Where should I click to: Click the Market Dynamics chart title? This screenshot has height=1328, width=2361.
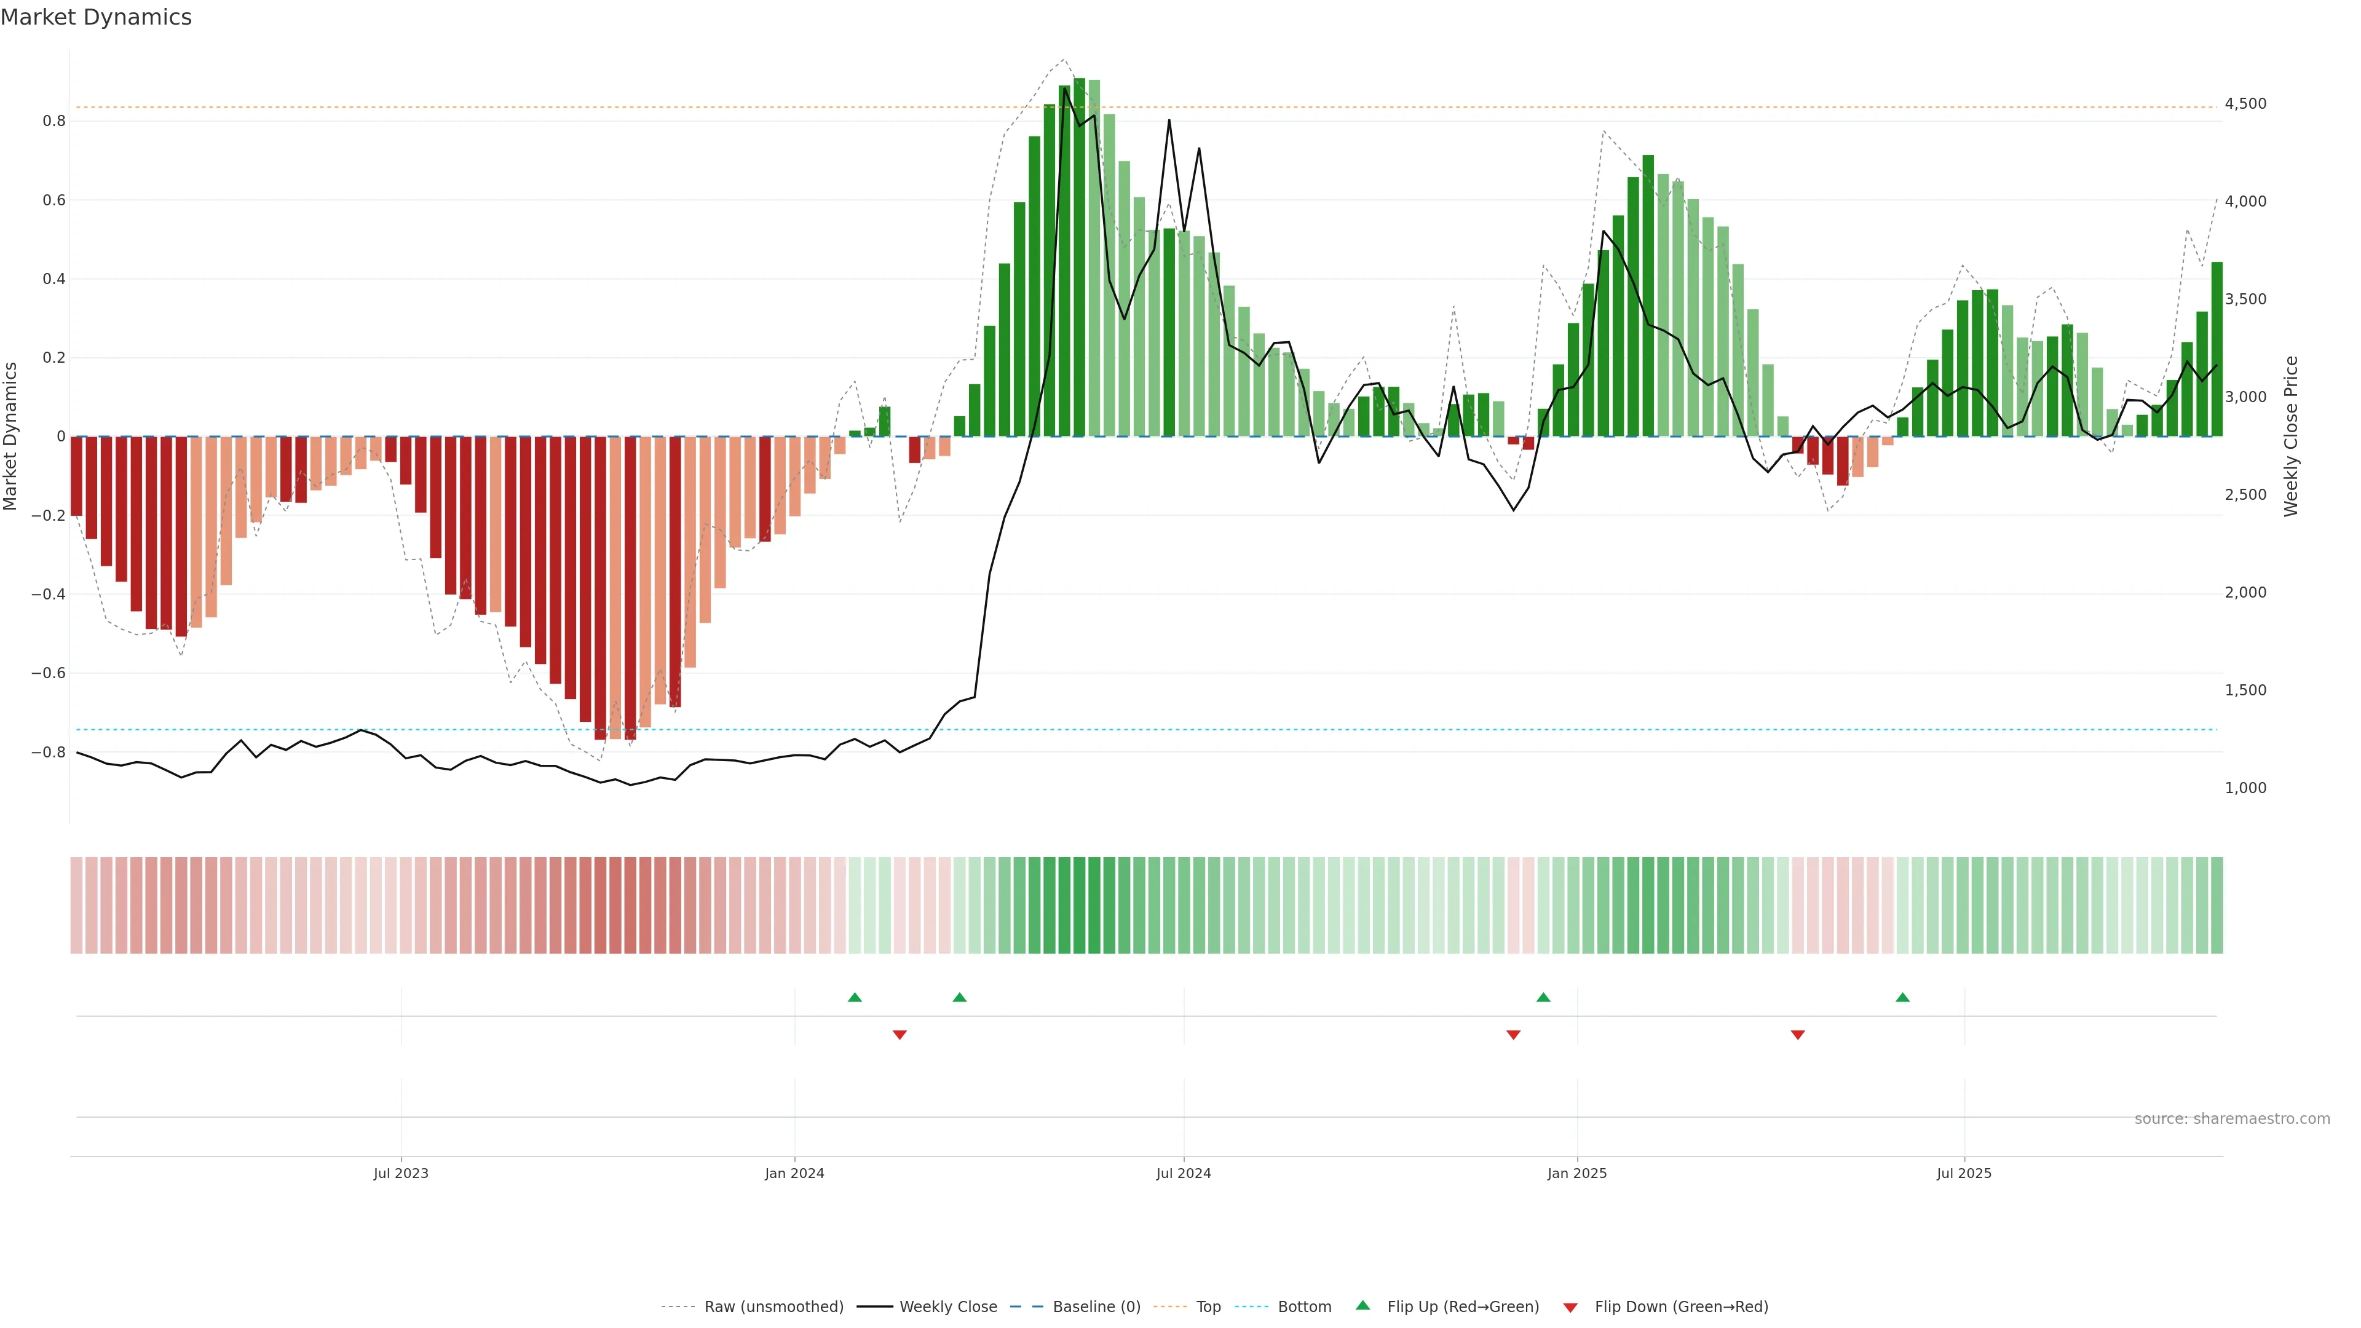point(97,17)
